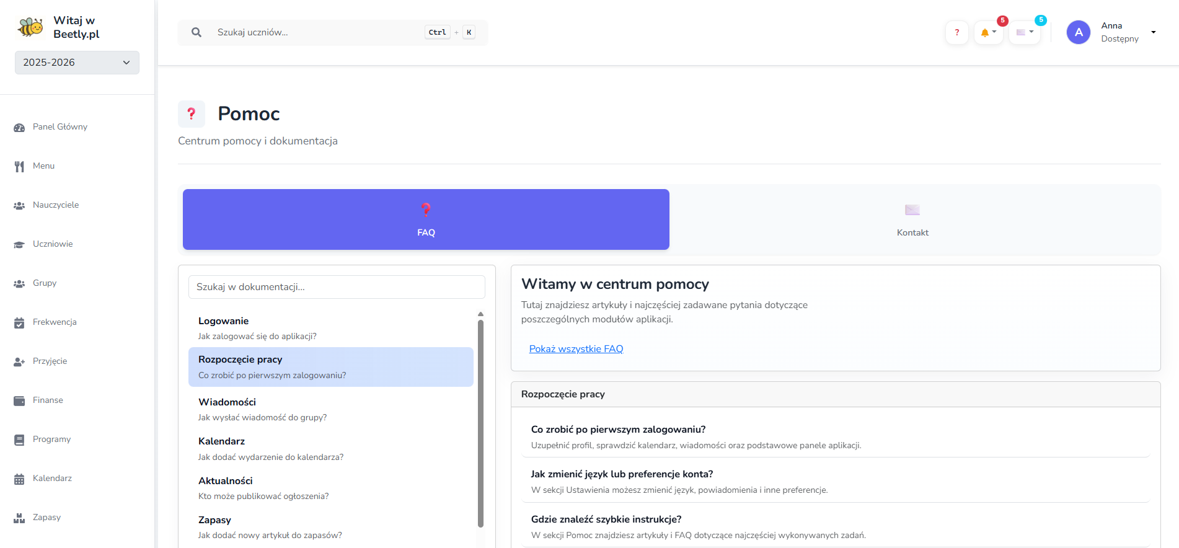Expand the Anna user account menu arrow
1179x548 pixels.
1154,32
